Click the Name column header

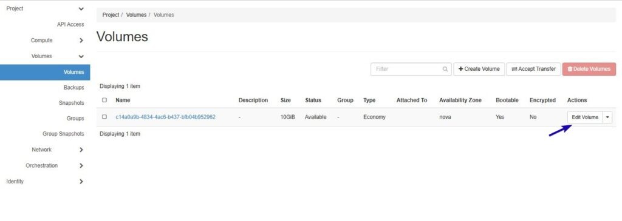pyautogui.click(x=123, y=101)
